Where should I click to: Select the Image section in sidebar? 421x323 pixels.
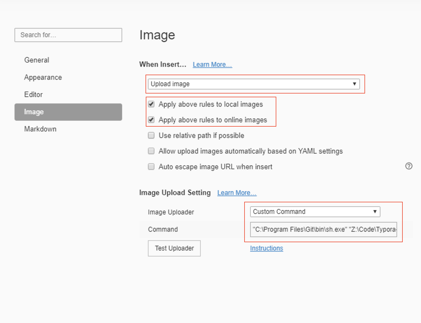click(68, 112)
